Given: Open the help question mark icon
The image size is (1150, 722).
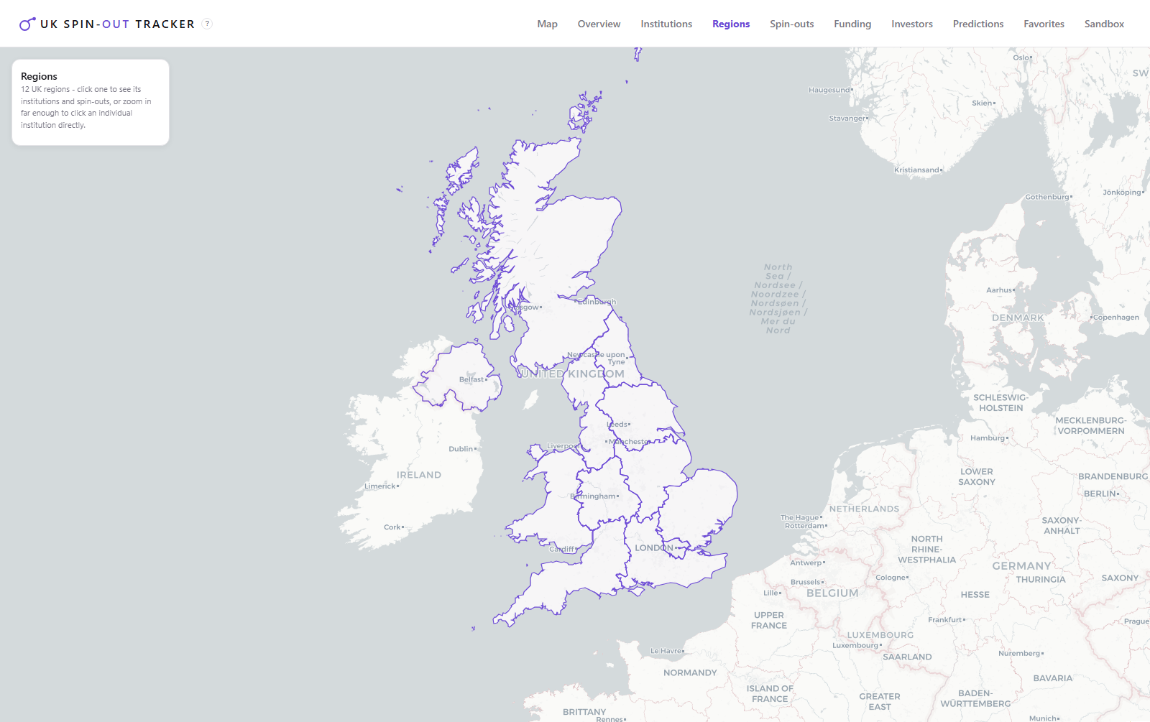Looking at the screenshot, I should click(207, 24).
